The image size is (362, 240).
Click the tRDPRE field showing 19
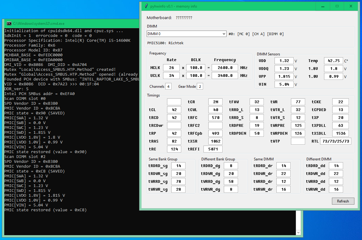257,125
